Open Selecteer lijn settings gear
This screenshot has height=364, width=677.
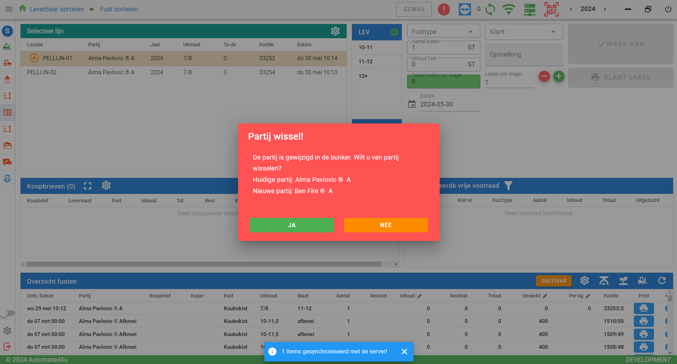[335, 31]
